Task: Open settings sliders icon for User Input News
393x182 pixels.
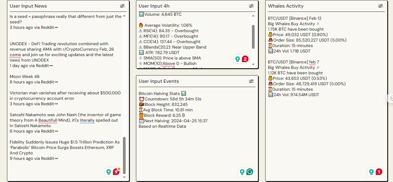Action: [122, 6]
